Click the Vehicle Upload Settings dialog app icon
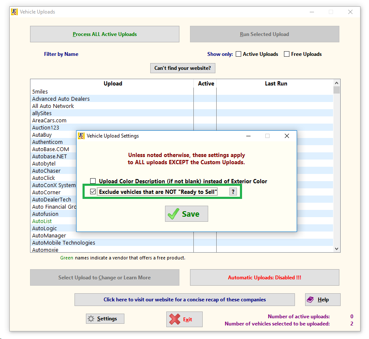Viewport: 369px width, 339px height. [x=81, y=136]
